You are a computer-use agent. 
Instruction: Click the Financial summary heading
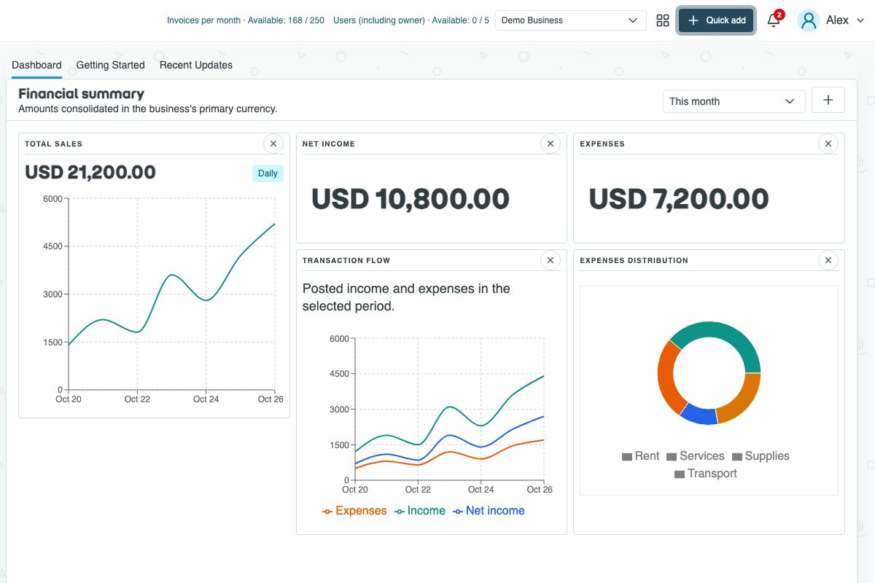point(81,93)
